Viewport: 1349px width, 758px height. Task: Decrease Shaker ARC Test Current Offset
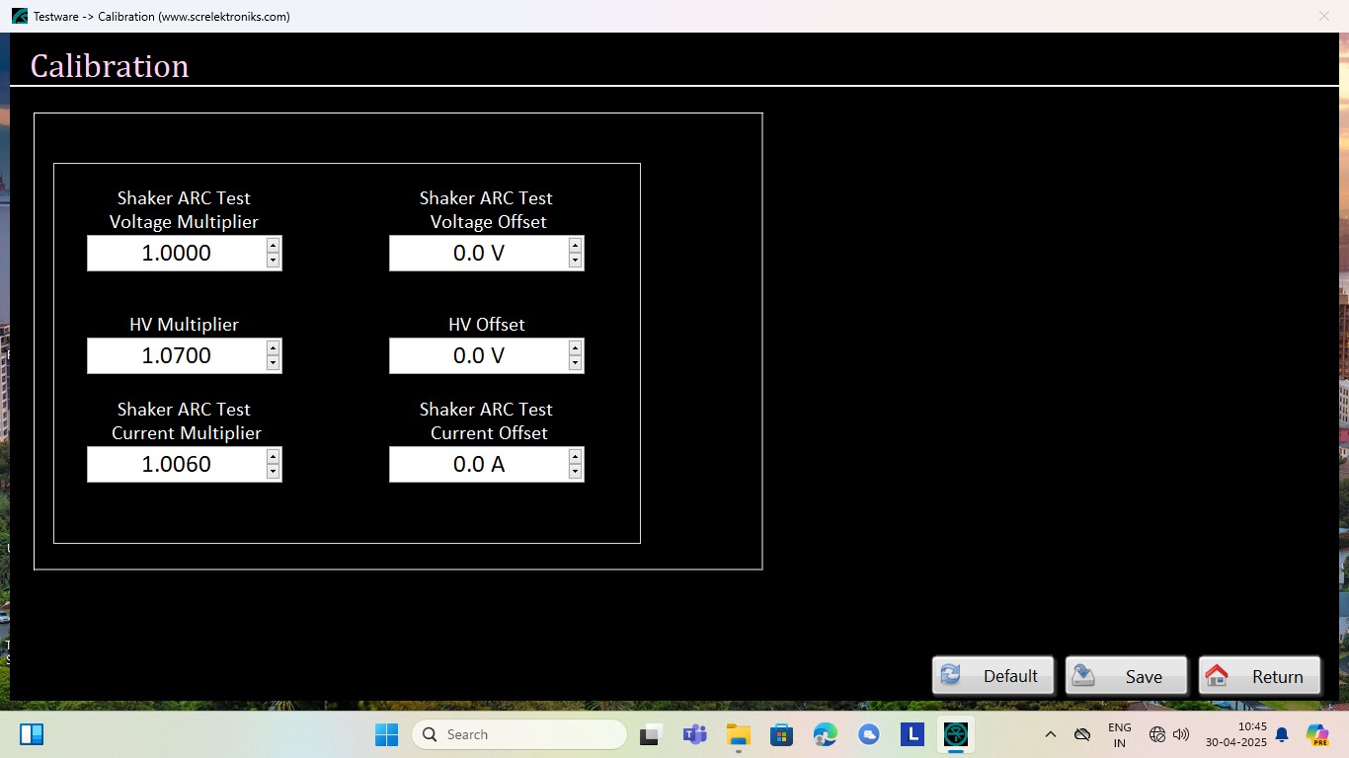[576, 472]
